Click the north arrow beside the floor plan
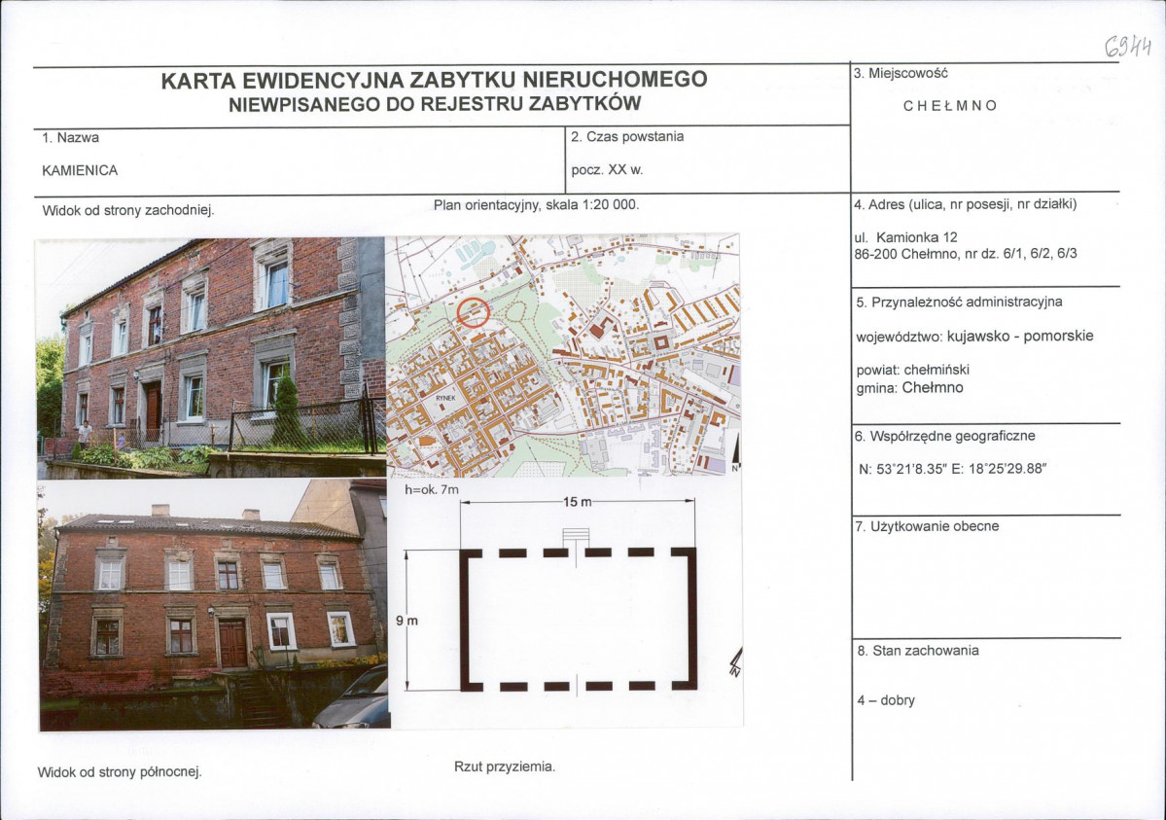This screenshot has height=820, width=1166. click(x=736, y=662)
